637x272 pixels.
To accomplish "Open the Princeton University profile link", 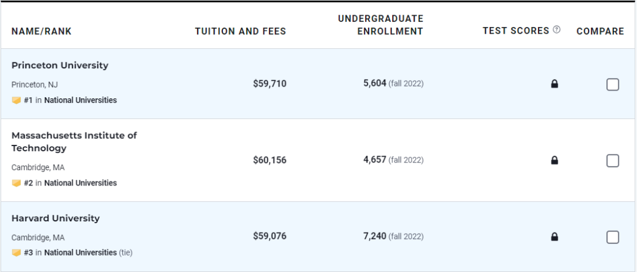I will (60, 65).
